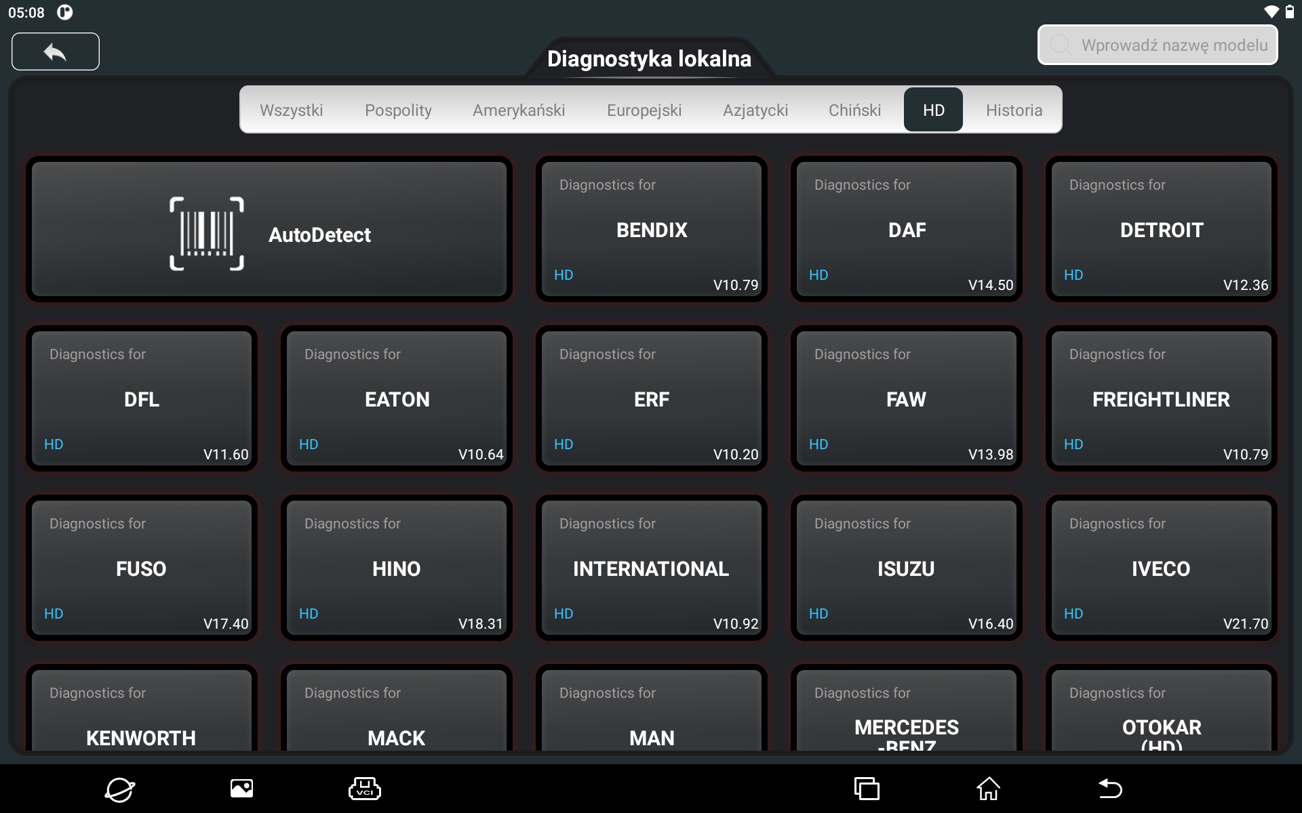Select the FREIGHTLINER diagnostics tile
1302x813 pixels.
tap(1161, 398)
